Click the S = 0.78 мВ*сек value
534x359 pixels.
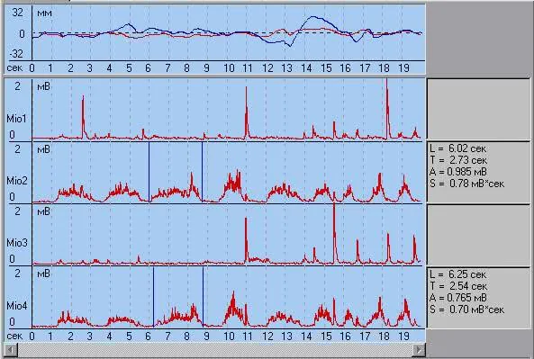click(466, 184)
